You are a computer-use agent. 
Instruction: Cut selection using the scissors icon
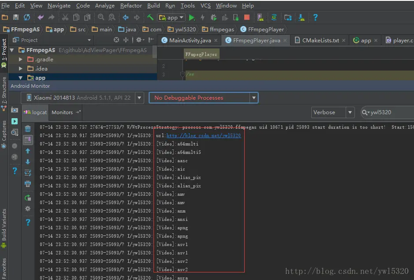65,18
